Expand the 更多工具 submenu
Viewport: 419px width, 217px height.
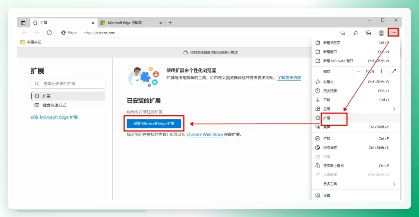point(356,184)
